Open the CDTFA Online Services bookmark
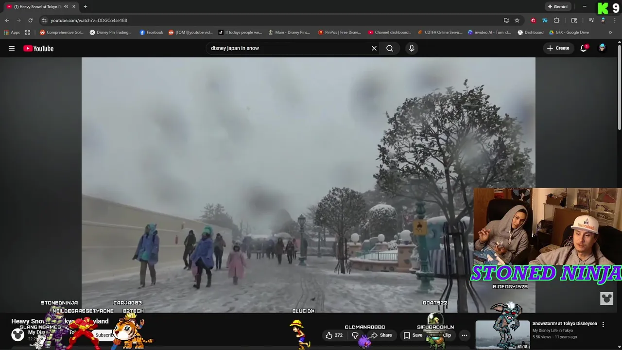622x350 pixels. tap(440, 33)
